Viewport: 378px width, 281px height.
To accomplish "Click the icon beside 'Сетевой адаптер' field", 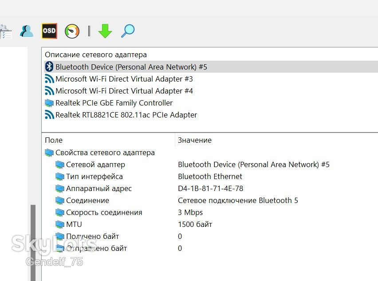I will click(x=60, y=164).
